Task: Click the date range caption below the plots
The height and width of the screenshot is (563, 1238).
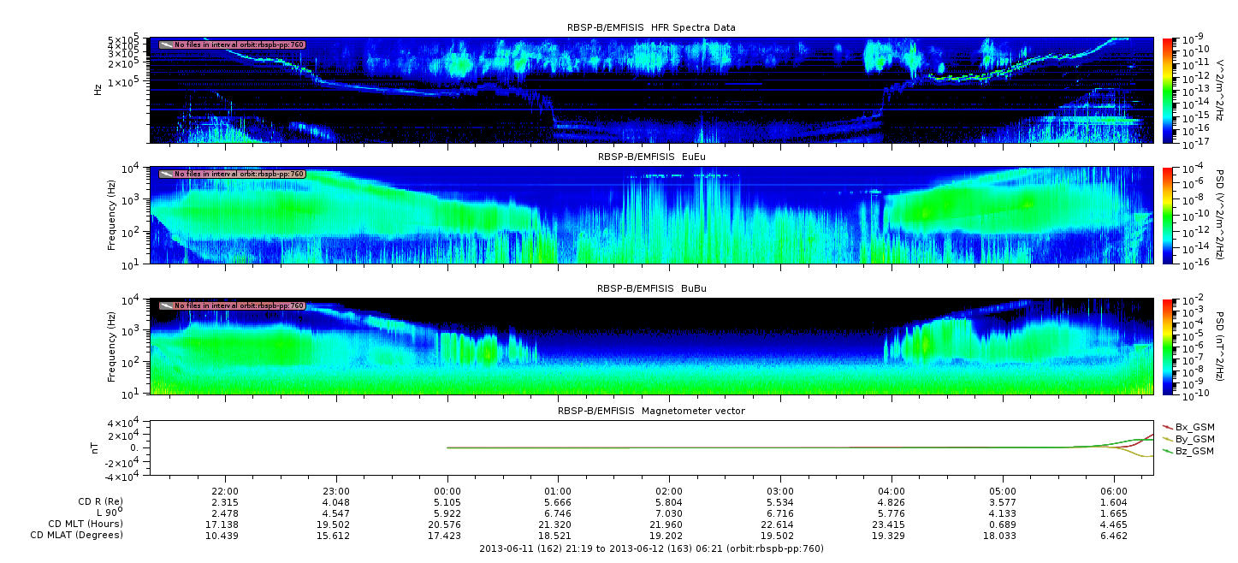Action: tap(651, 548)
